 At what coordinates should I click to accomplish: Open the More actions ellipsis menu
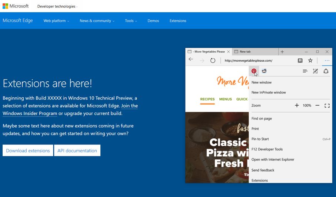click(x=327, y=61)
